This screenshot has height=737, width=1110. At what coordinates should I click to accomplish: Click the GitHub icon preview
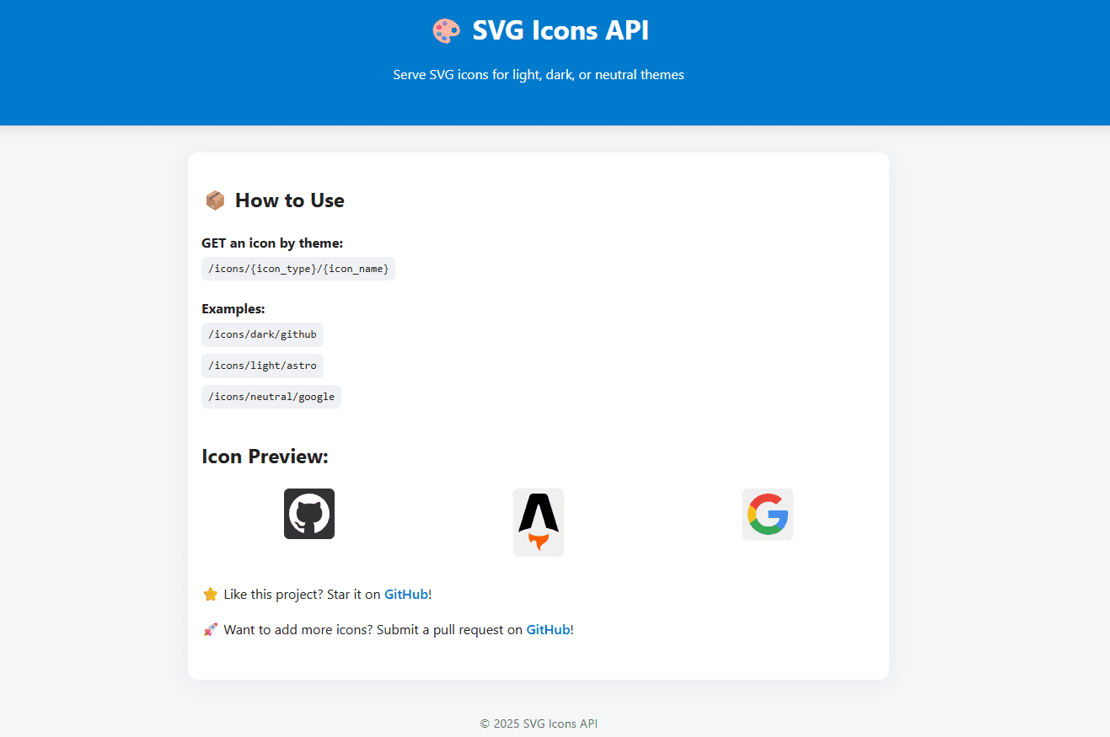pyautogui.click(x=309, y=514)
